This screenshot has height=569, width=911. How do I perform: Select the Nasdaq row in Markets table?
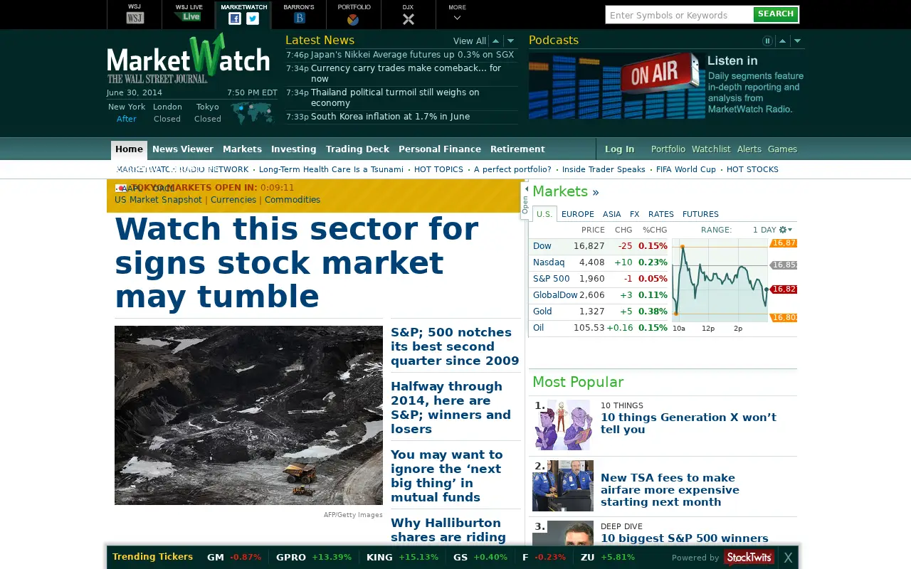(599, 262)
